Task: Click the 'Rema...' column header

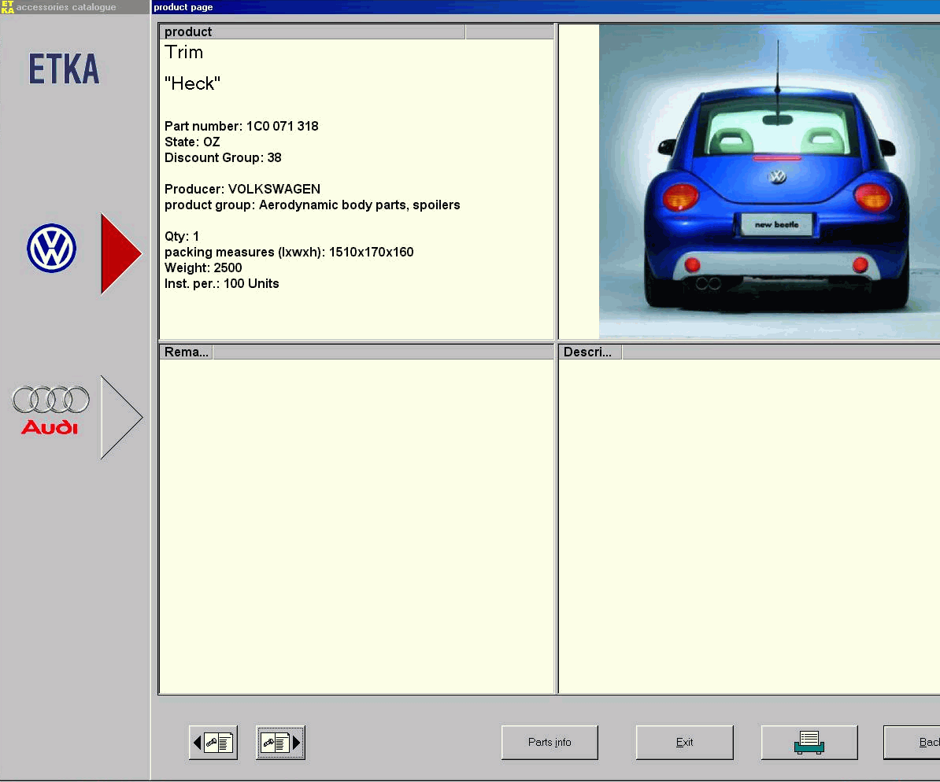Action: 187,352
